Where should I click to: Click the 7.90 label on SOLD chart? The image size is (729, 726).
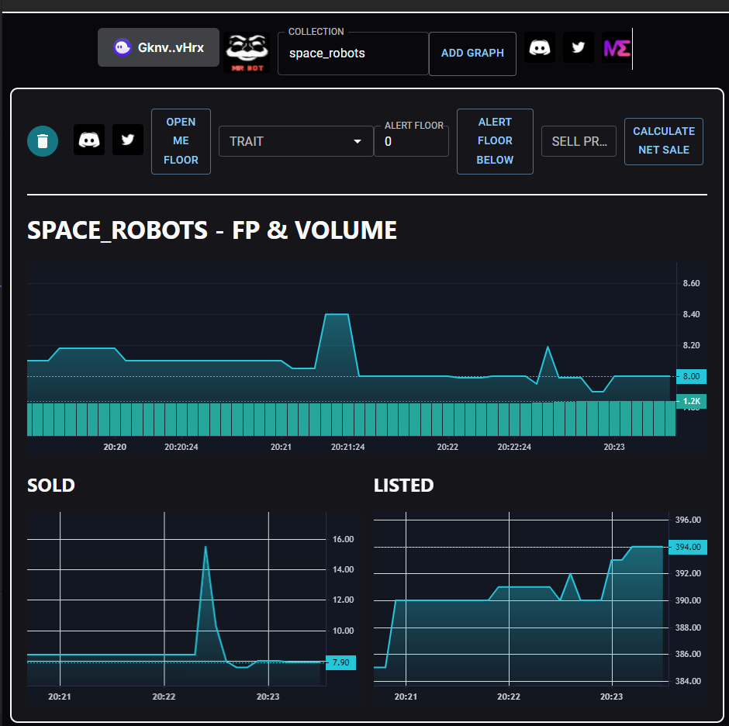pyautogui.click(x=340, y=662)
